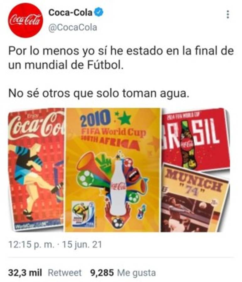This screenshot has width=242, height=282.
Task: Open the three-dot tweet options menu
Action: pyautogui.click(x=228, y=14)
